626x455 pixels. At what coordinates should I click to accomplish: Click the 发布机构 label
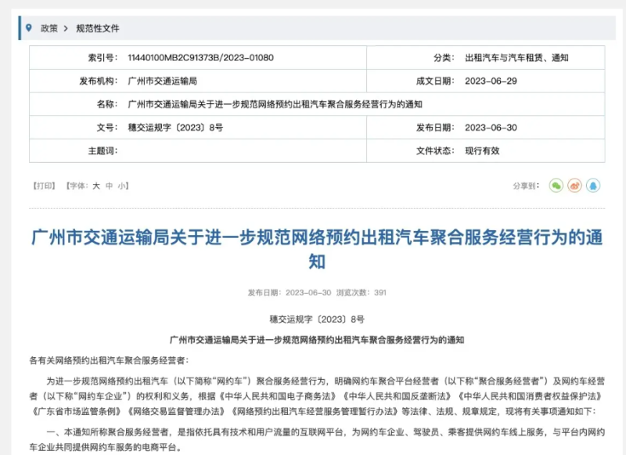tap(99, 81)
